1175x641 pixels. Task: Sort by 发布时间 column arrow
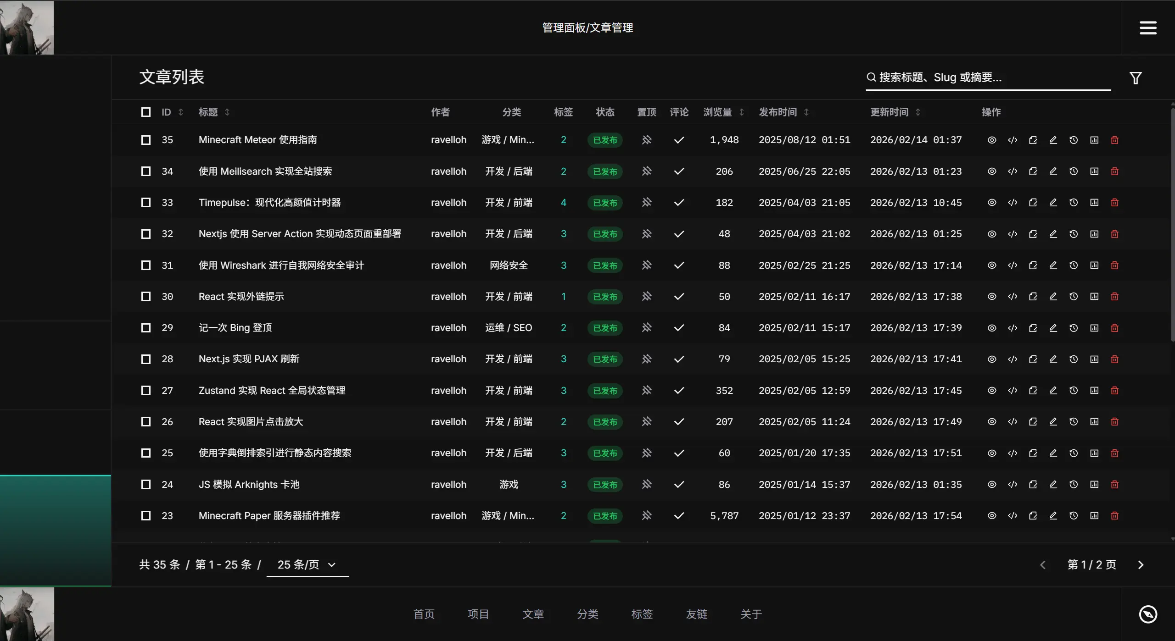point(806,112)
